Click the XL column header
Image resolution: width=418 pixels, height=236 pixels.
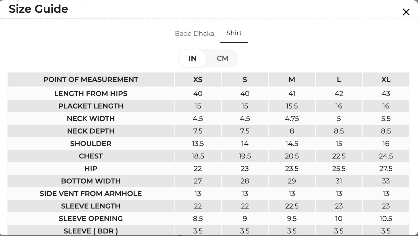[386, 80]
